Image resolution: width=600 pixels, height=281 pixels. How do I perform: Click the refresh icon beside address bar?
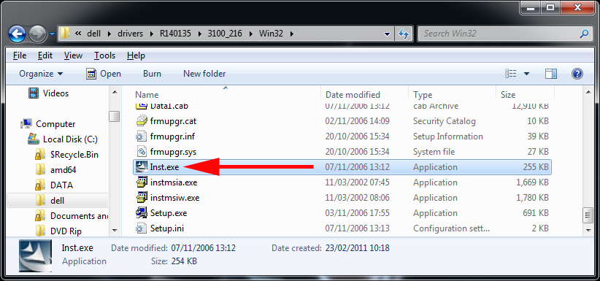coord(404,34)
